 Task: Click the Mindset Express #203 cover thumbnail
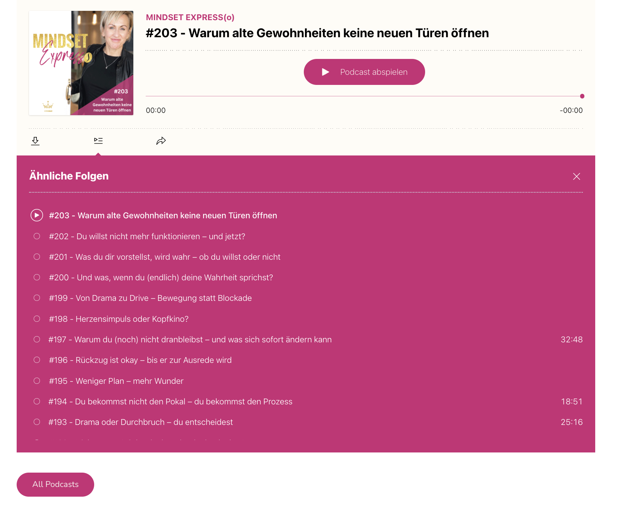[x=81, y=63]
